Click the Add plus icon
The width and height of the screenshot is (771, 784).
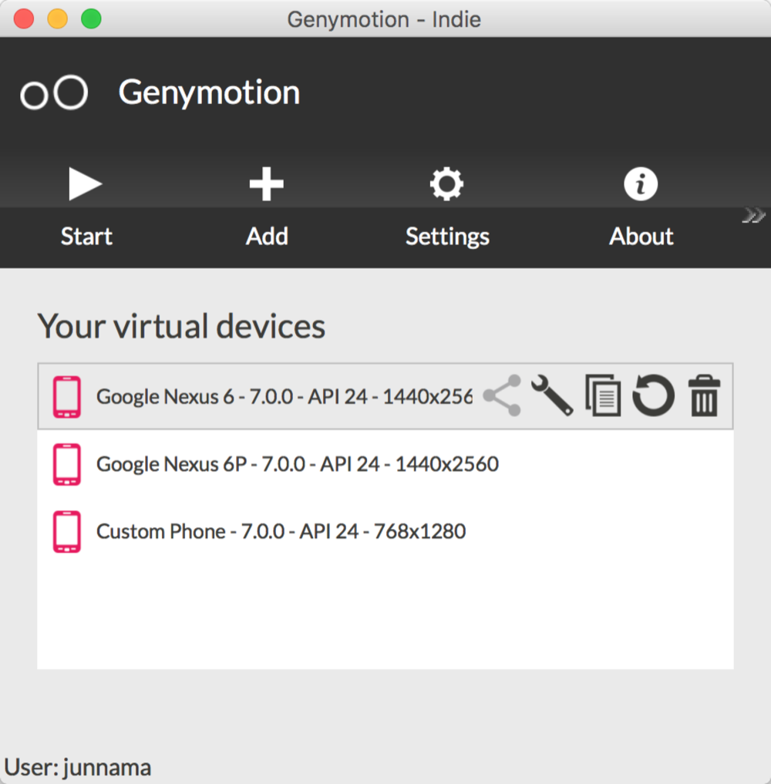(x=267, y=184)
